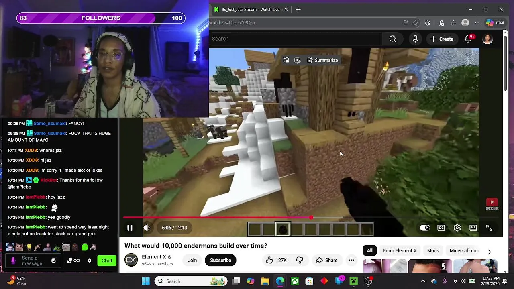Click Join button for Element X
514x289 pixels.
(x=192, y=260)
